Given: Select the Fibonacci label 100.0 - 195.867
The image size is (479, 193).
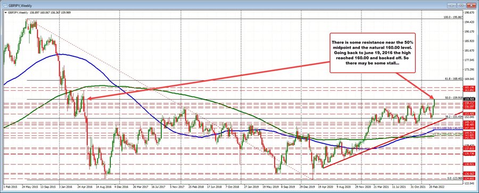Looking at the screenshot, I should 453,17.
